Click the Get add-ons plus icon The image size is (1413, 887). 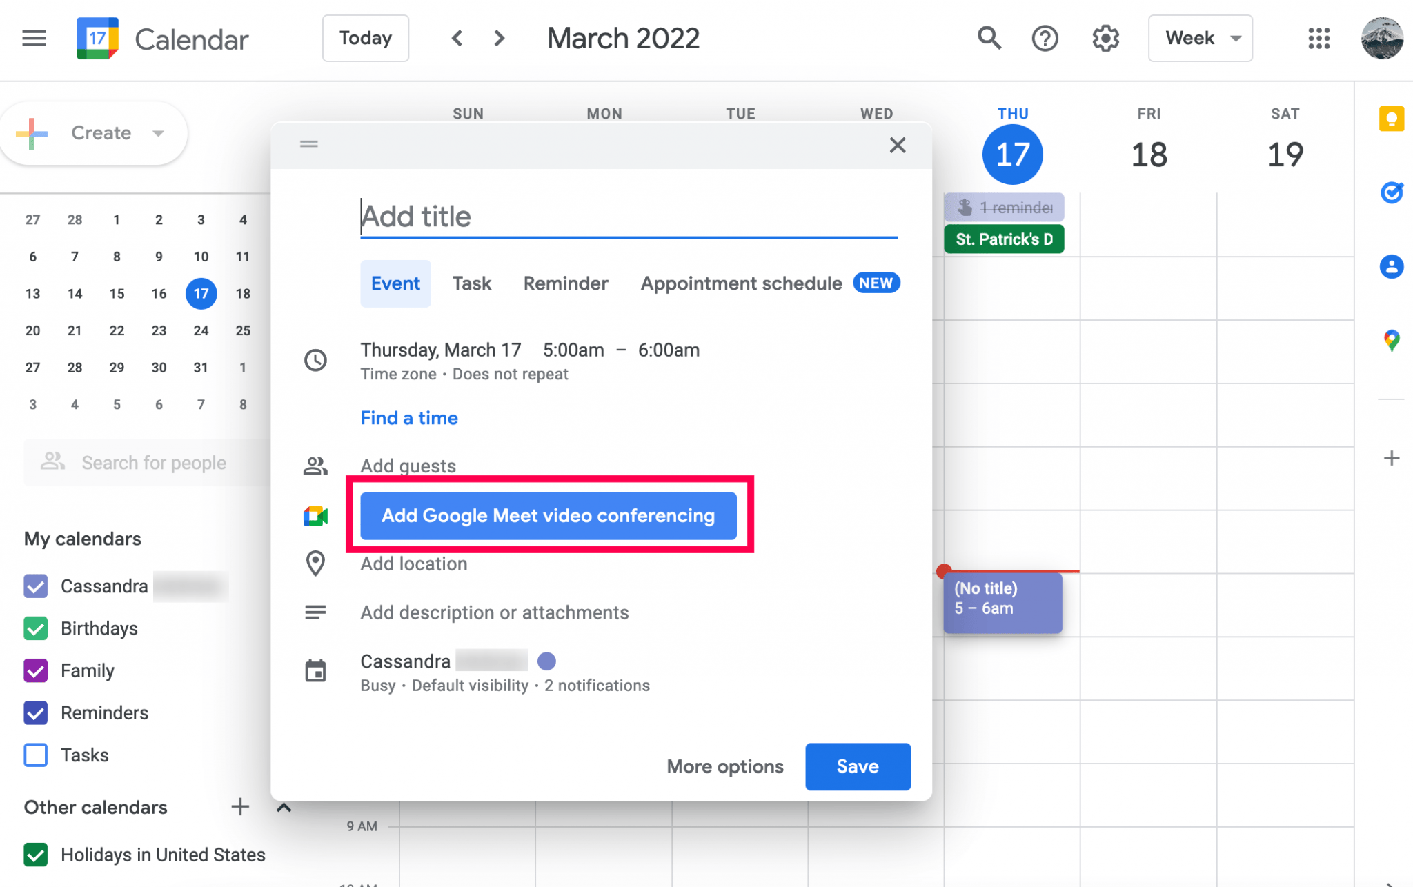tap(1392, 459)
